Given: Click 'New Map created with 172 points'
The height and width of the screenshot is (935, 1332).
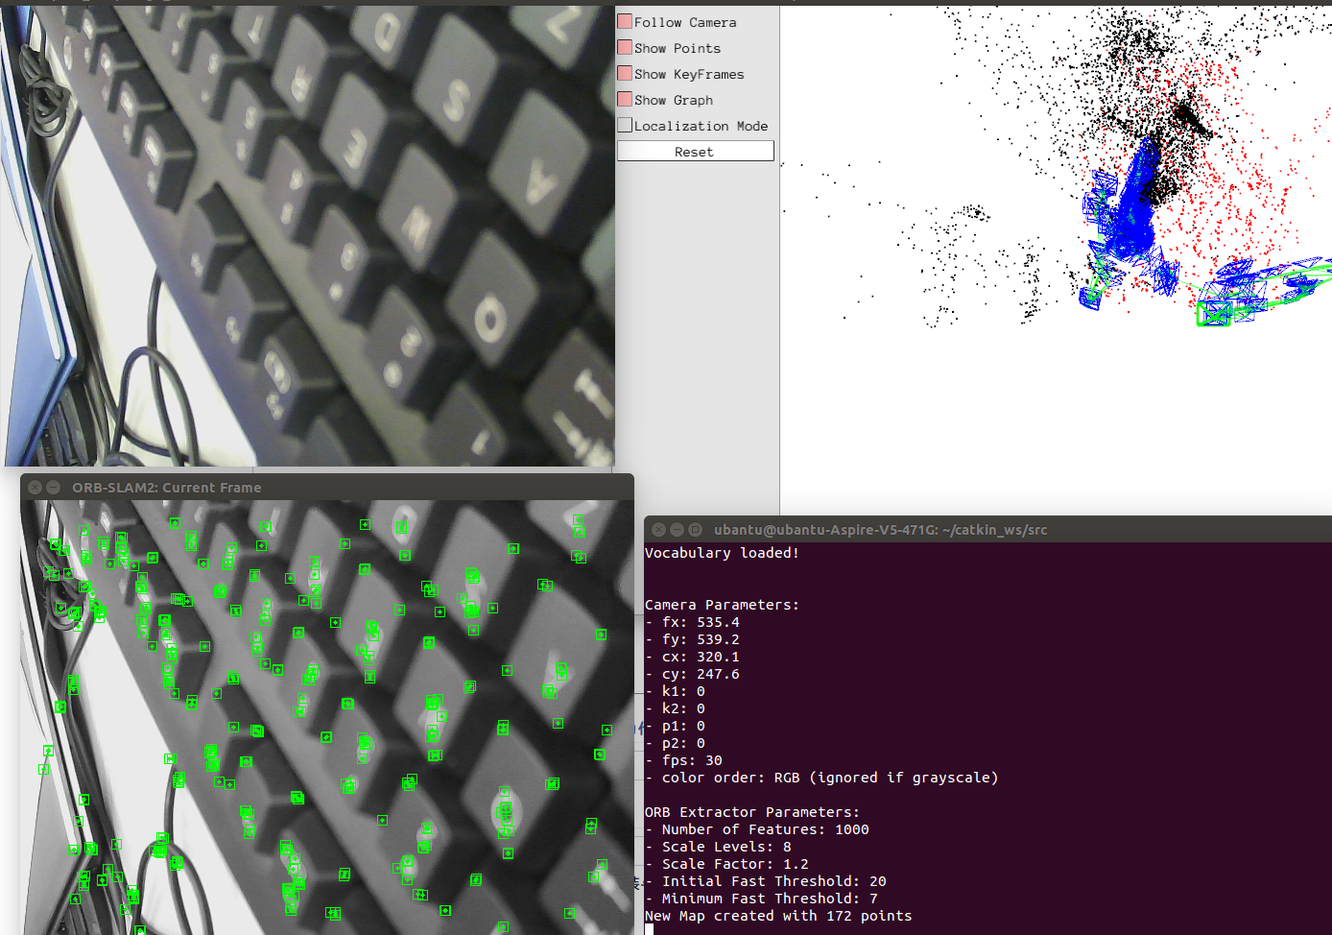Looking at the screenshot, I should click(778, 916).
